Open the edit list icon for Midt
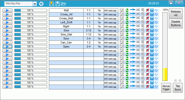The image size is (185, 100). click(x=122, y=10)
